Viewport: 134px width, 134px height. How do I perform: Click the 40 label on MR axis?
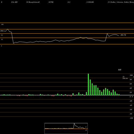pos(131,88)
